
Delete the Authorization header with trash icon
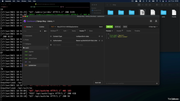coord(102,40)
